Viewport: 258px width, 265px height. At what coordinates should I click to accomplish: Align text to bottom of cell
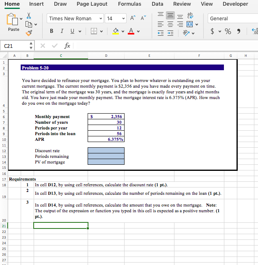pos(180,17)
